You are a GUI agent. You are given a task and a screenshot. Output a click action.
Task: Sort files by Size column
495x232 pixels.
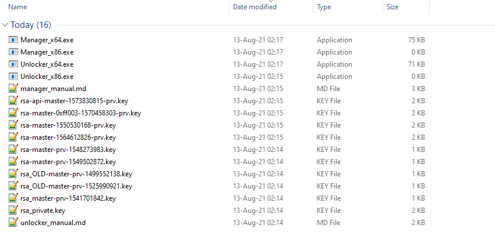(x=393, y=7)
